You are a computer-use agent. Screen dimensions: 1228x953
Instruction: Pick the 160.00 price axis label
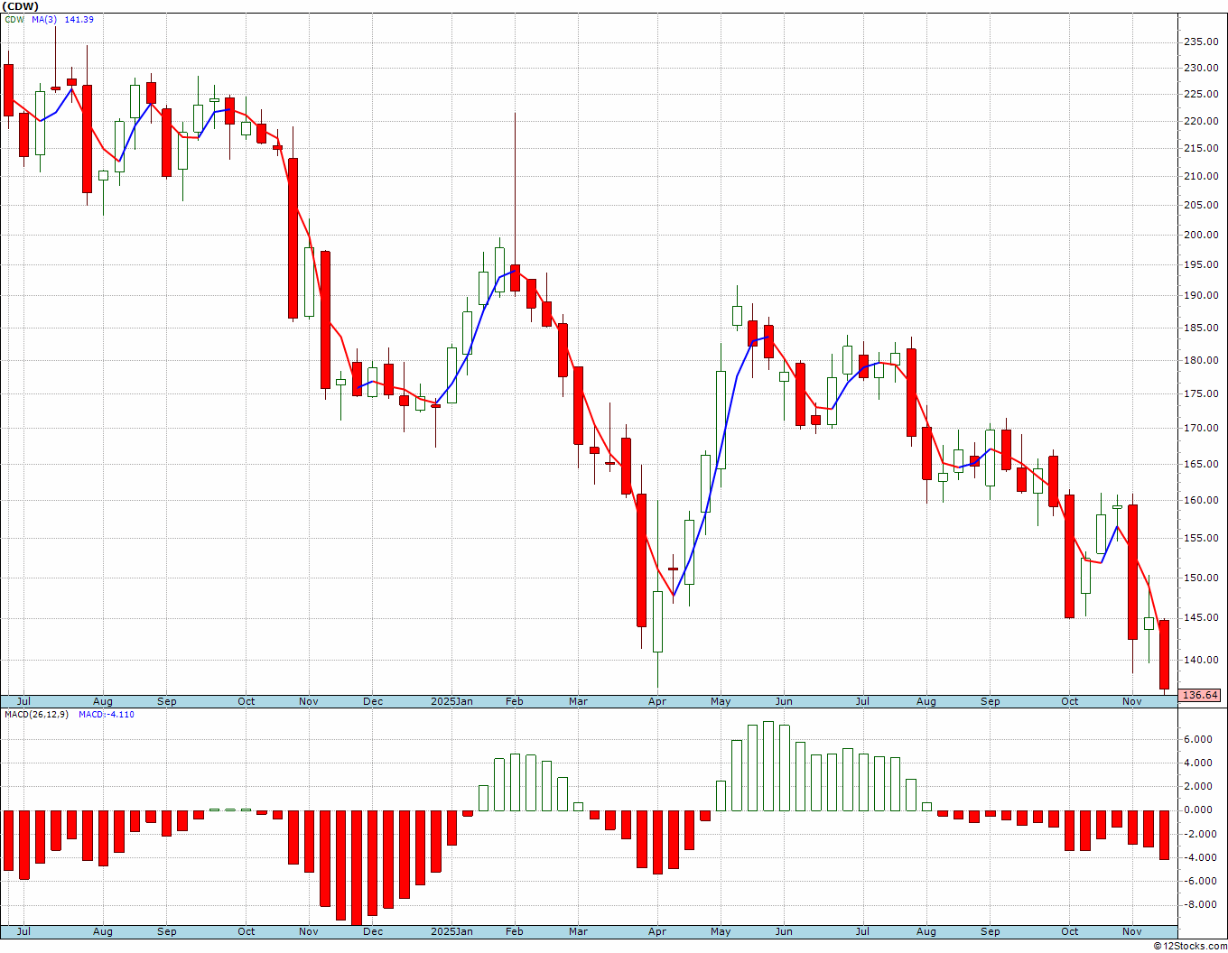tap(1202, 500)
